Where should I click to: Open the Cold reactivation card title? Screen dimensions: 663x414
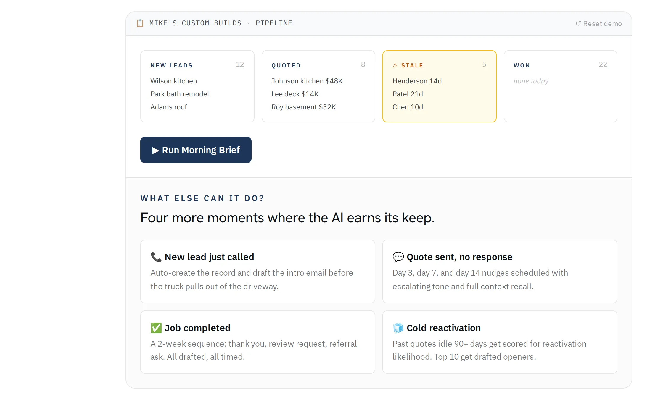443,328
